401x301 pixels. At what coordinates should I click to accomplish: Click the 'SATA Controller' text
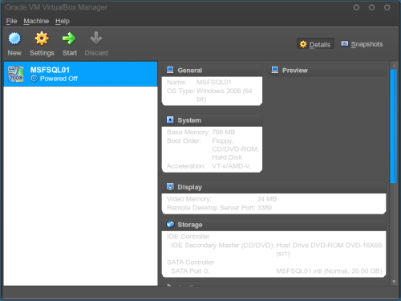pos(190,262)
